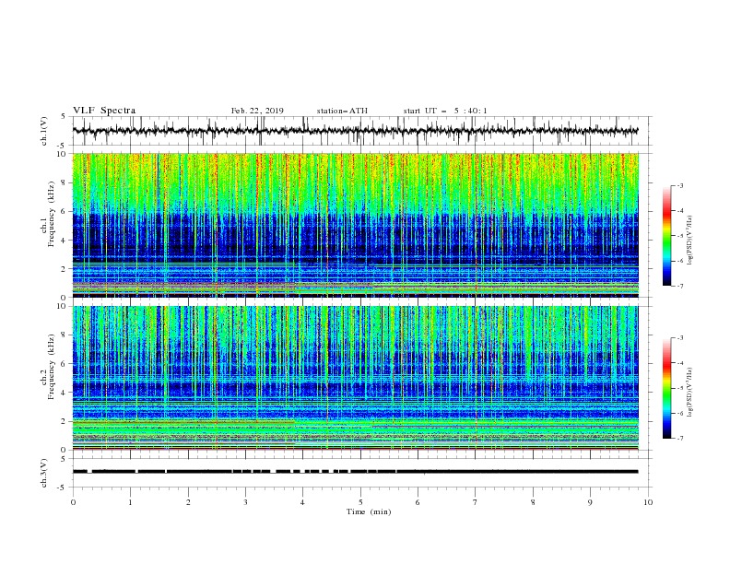Click the "1" tick on the time axis
Viewport: 730px width, 564px height.
pos(130,502)
